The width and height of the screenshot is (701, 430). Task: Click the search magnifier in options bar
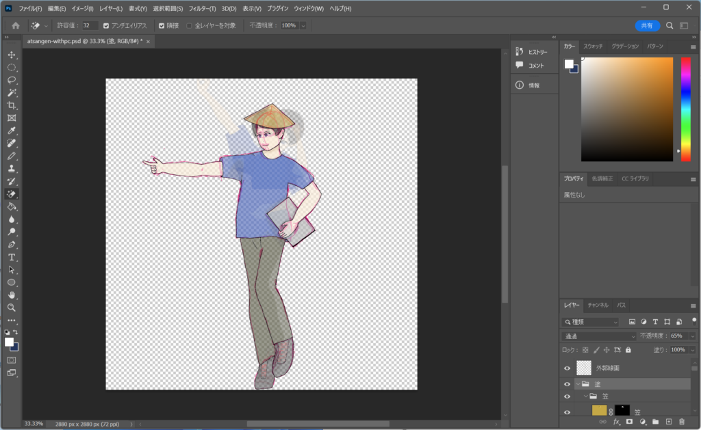[670, 26]
